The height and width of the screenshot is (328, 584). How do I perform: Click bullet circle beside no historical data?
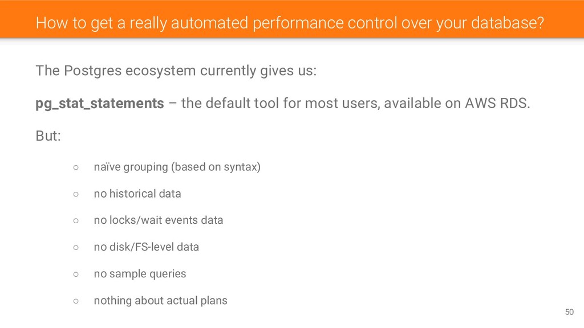76,194
